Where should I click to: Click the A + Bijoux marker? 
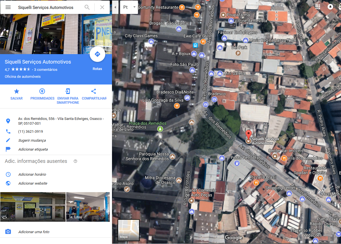(194, 54)
